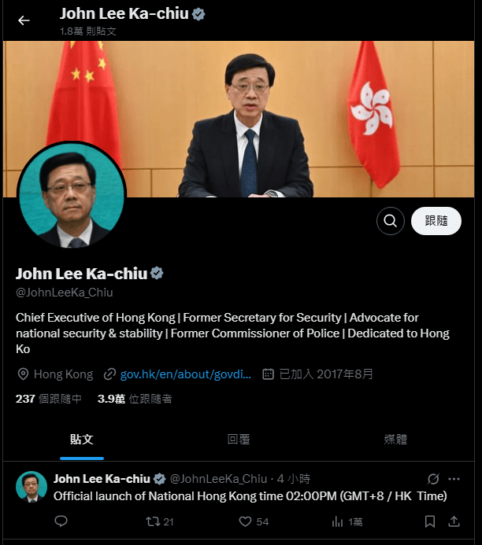Viewport: 482px width, 545px height.
Task: Follow John Lee Ka-chiu with 跟隨 button
Action: tap(436, 221)
